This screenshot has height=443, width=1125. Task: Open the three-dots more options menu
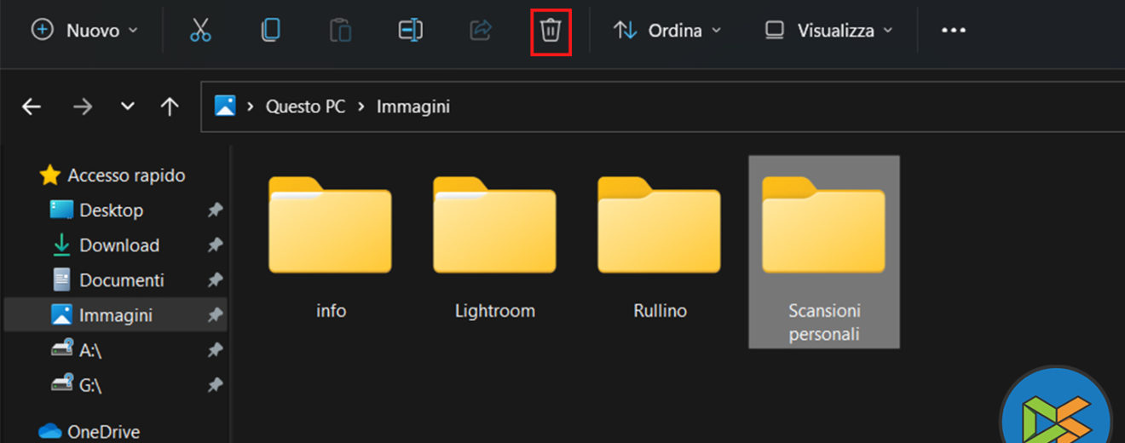pos(953,31)
